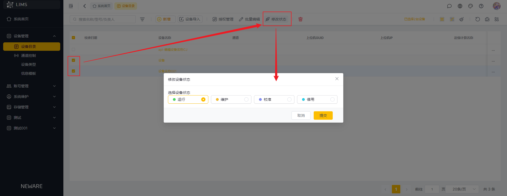Screen dimensions: 507x196
Task: Click the 校准日期 column header
Action: pyautogui.click(x=91, y=38)
